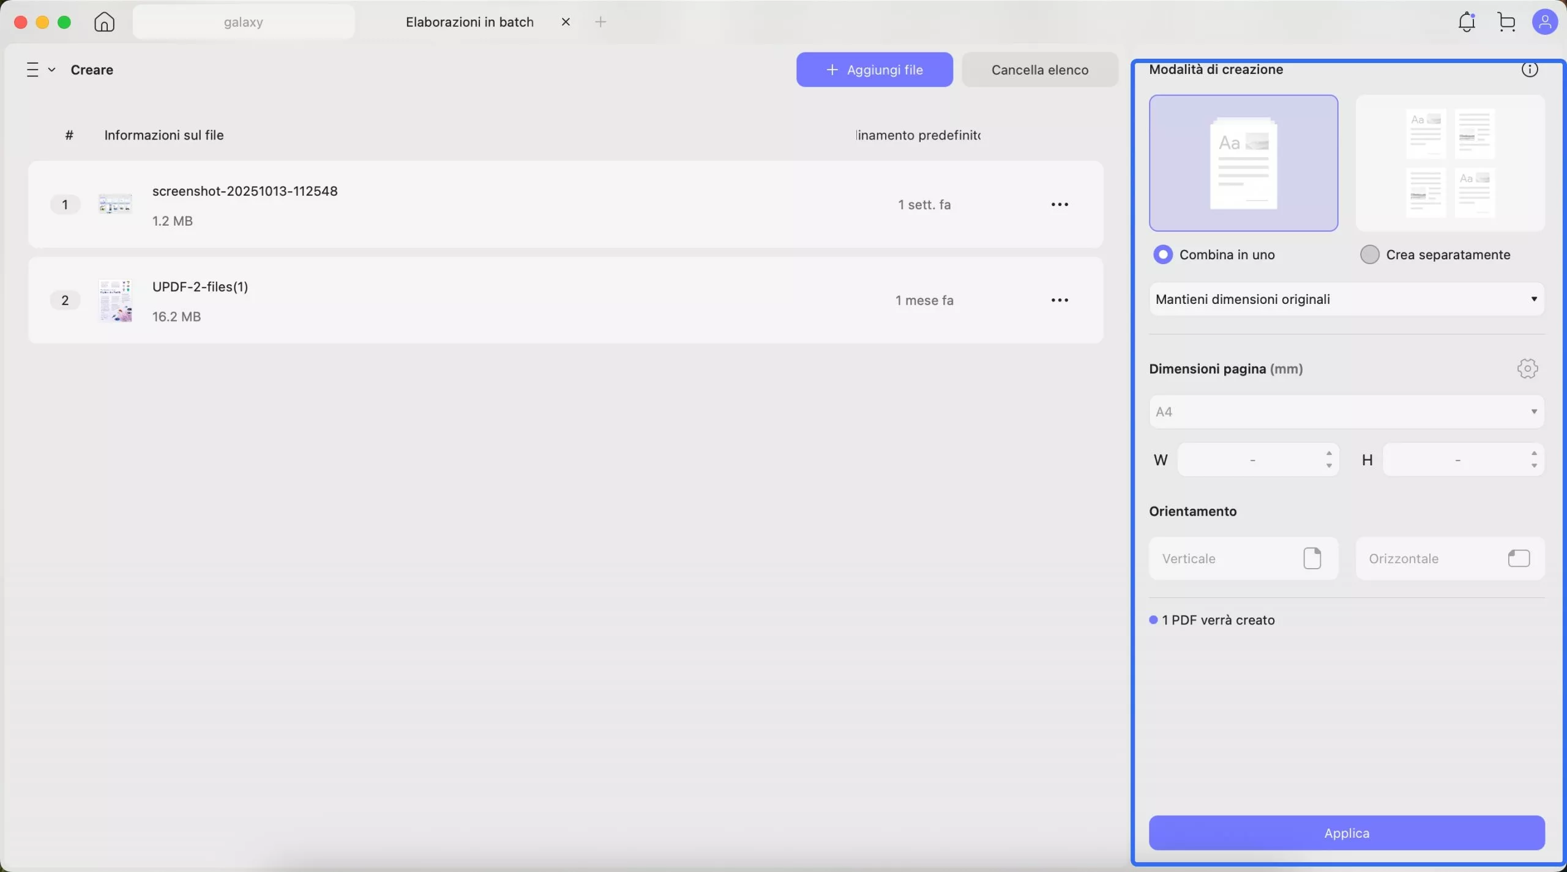Switch to the galaxy tab
The height and width of the screenshot is (872, 1567).
tap(244, 22)
